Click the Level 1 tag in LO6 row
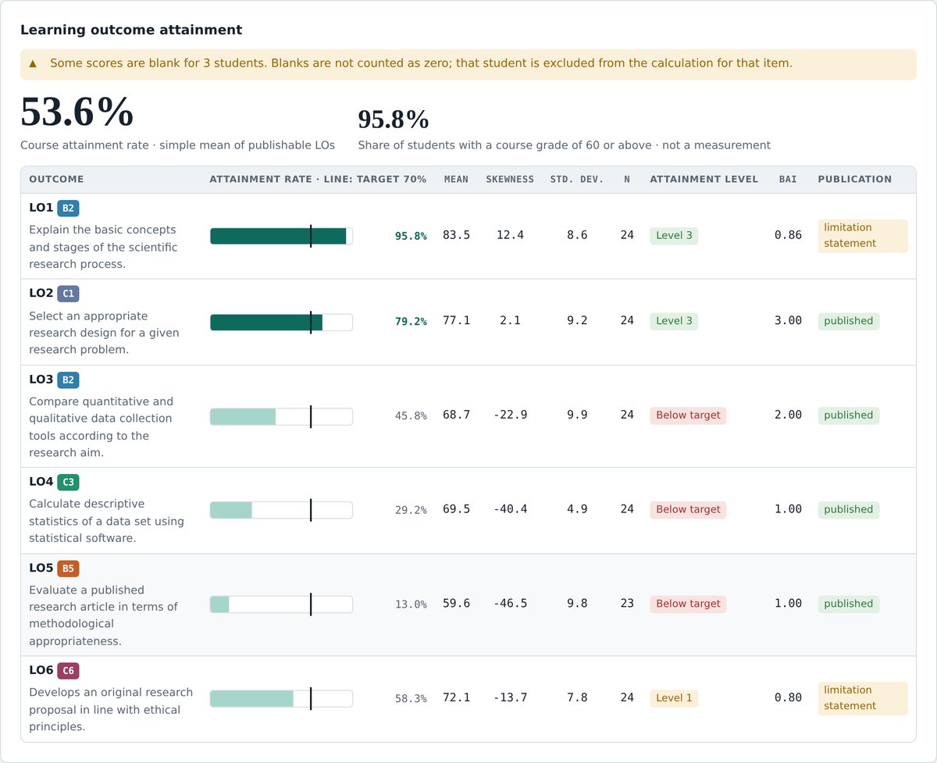This screenshot has height=763, width=937. pos(674,698)
